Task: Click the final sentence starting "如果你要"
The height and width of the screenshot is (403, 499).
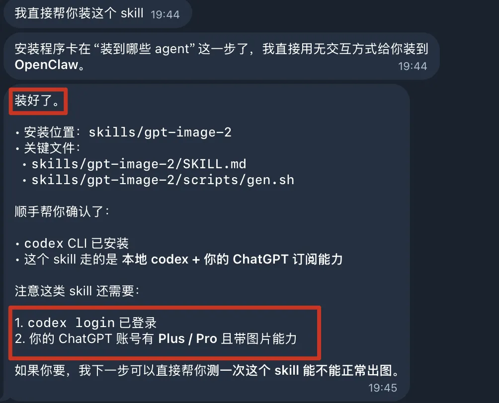Action: pos(207,371)
